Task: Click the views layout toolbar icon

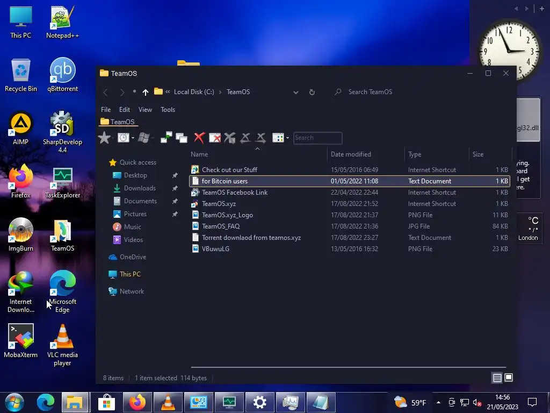Action: 278,138
